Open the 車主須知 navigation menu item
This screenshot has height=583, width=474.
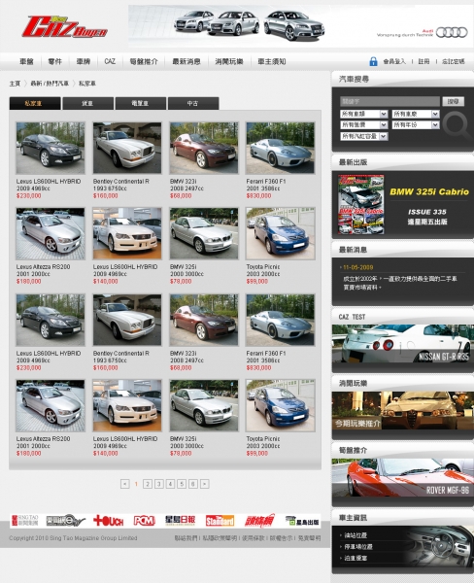tap(272, 61)
